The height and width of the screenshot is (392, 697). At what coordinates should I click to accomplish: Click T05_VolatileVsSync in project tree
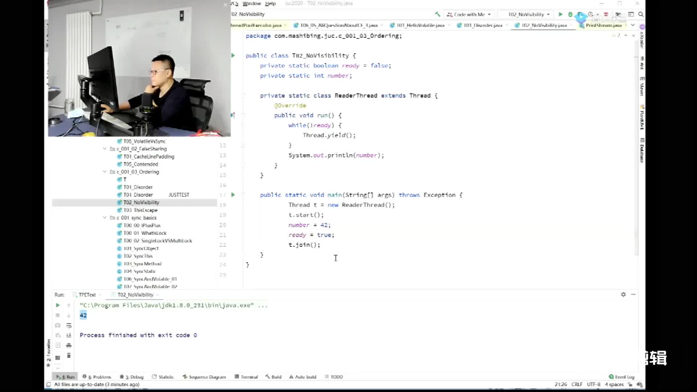coord(144,141)
